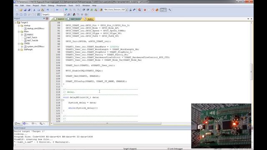Unindent the selected lines
267x150 pixels.
(x=88, y=10)
